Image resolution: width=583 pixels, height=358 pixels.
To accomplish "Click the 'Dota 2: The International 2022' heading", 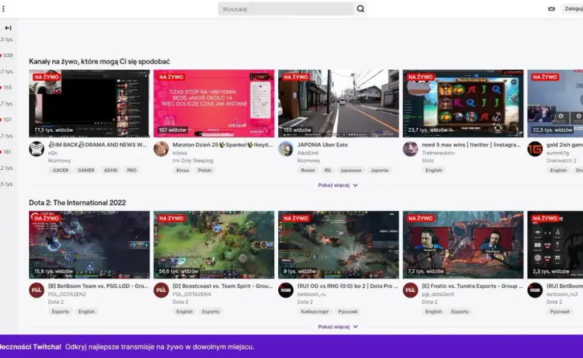I will [x=78, y=203].
